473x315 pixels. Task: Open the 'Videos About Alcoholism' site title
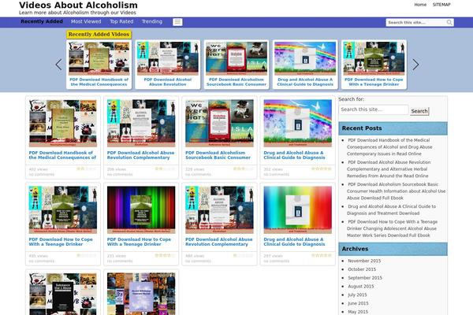78,6
